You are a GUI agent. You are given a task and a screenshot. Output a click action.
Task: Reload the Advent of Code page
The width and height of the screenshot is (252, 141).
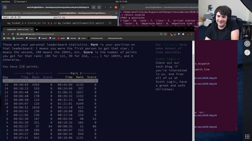[13, 34]
